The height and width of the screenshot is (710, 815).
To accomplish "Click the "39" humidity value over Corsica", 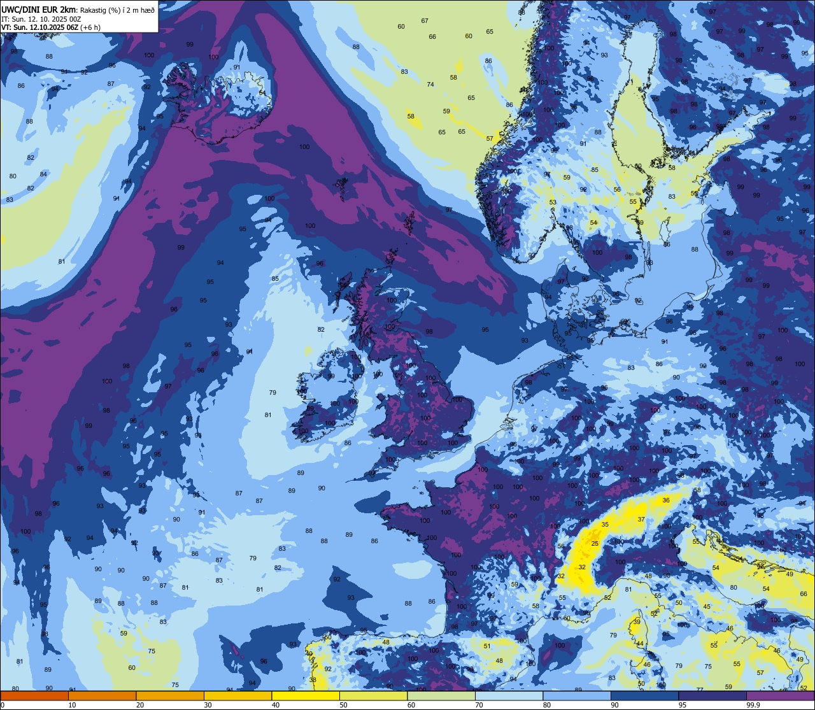I will tap(637, 621).
